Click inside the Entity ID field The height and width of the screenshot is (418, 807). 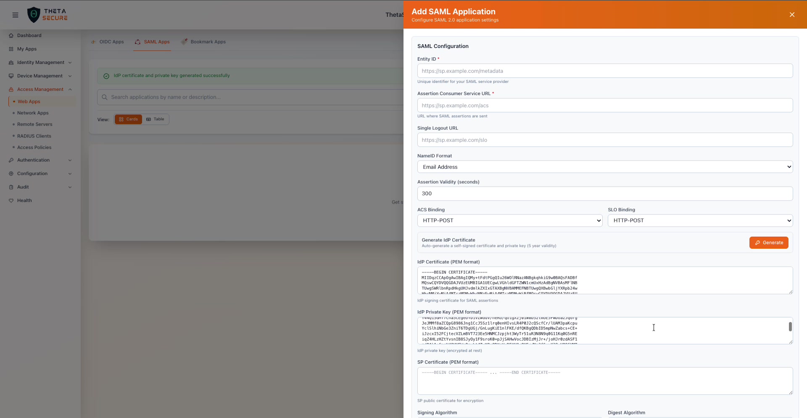[605, 71]
